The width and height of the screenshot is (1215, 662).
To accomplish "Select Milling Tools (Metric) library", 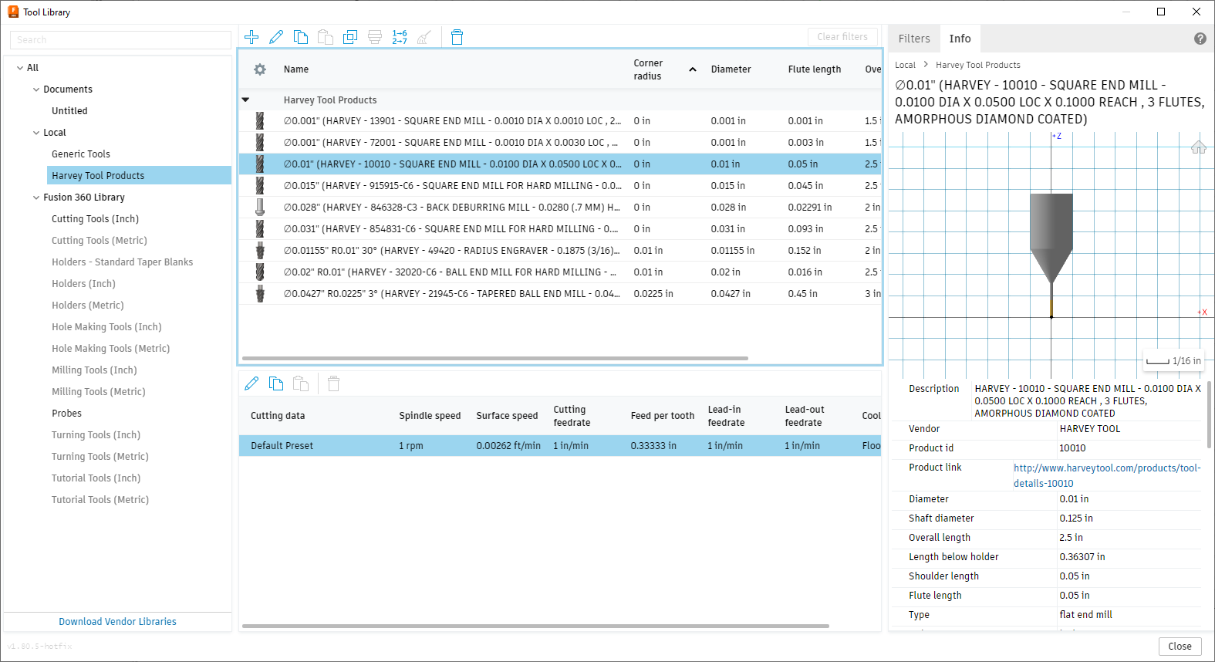I will click(x=98, y=392).
